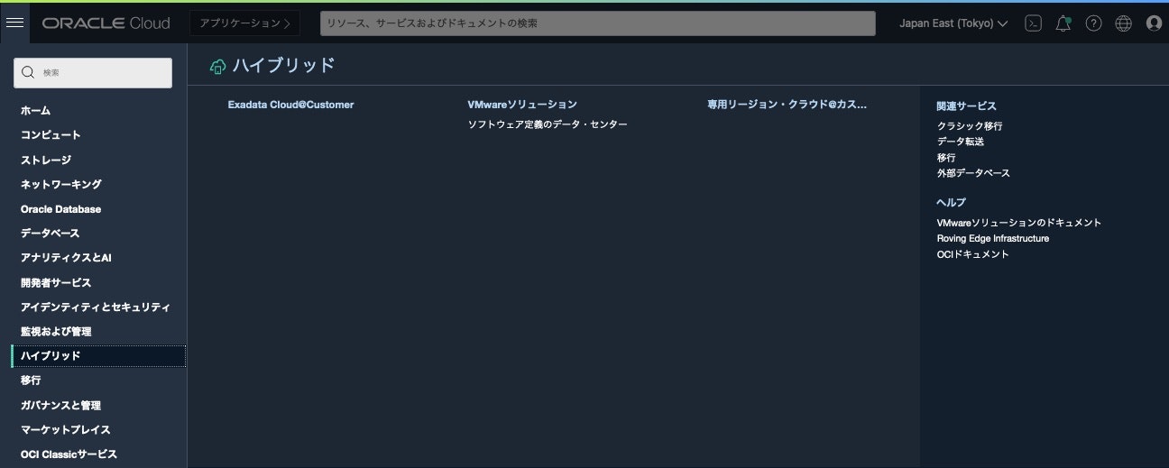Select OCI Classicサービス in the sidebar
This screenshot has height=468, width=1169.
click(69, 454)
